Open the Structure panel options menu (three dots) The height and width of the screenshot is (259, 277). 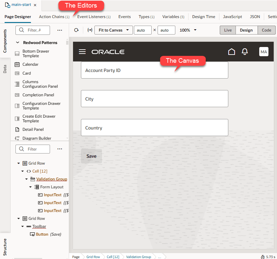[60, 149]
